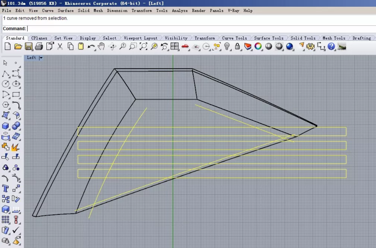This screenshot has width=376, height=248.
Task: Switch to the Curve Tools tab
Action: [x=234, y=38]
